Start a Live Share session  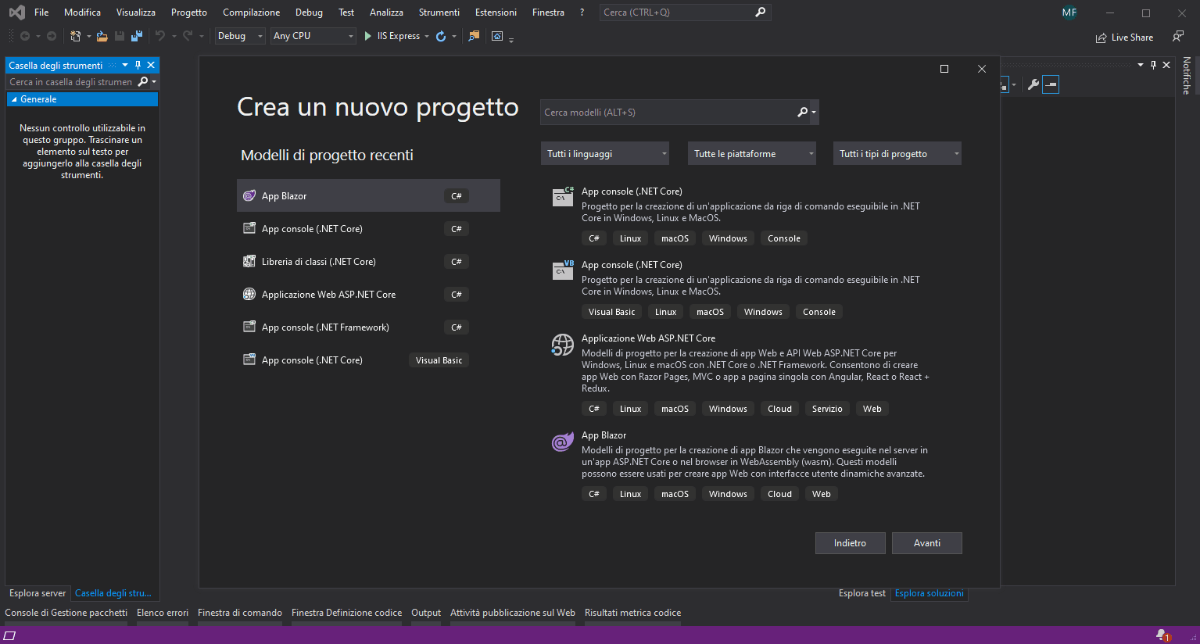(x=1124, y=38)
